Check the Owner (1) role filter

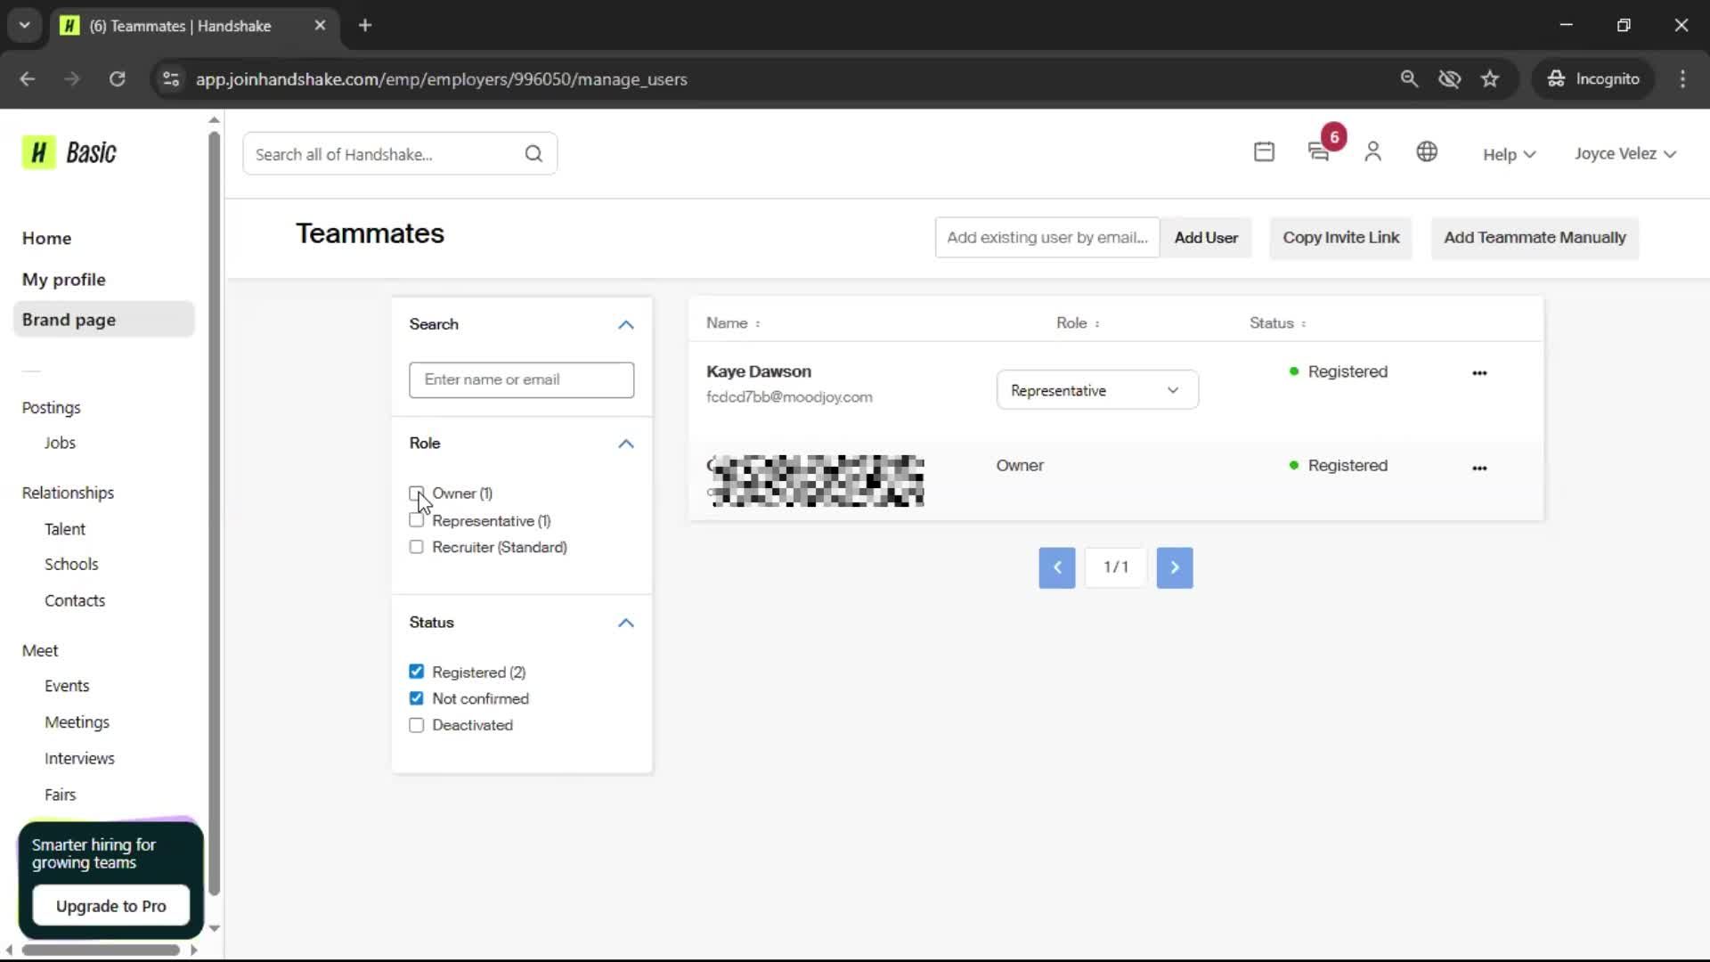tap(416, 493)
